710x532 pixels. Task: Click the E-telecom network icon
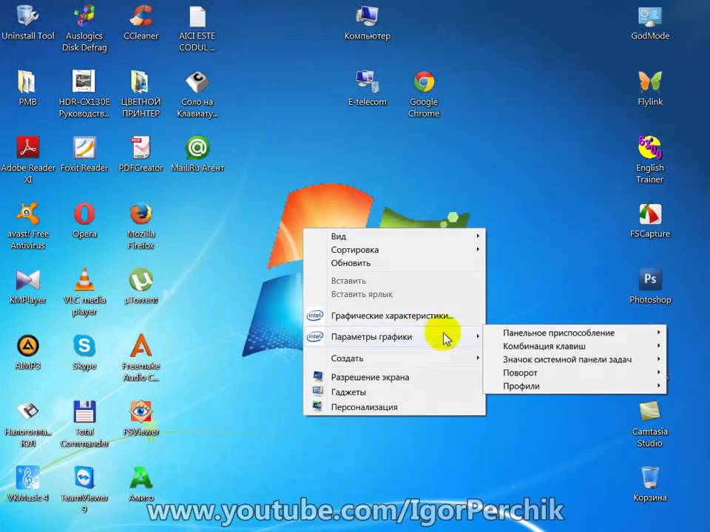click(367, 82)
